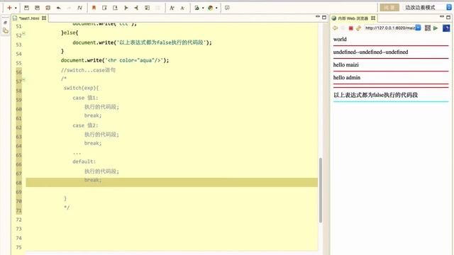Image resolution: width=454 pixels, height=255 pixels.
Task: Click the upper icon in left sidebar
Action: [x=5, y=23]
